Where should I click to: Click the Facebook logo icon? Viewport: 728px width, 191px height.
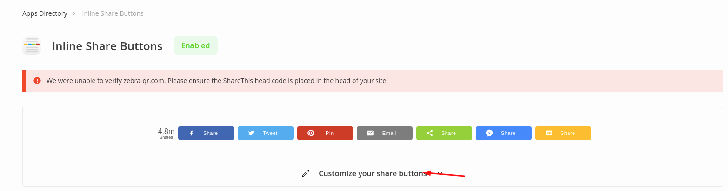point(192,133)
